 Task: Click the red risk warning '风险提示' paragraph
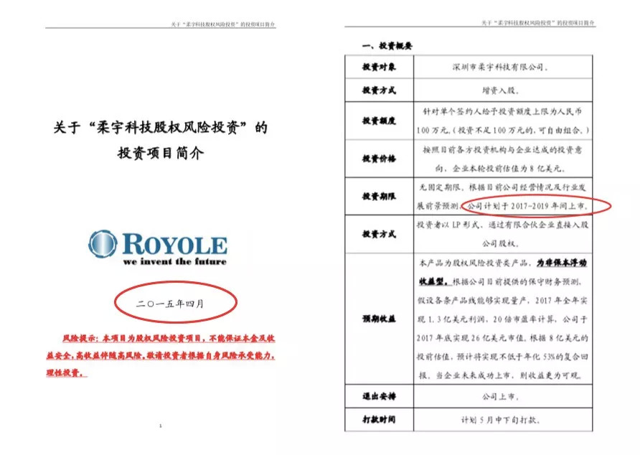(161, 355)
